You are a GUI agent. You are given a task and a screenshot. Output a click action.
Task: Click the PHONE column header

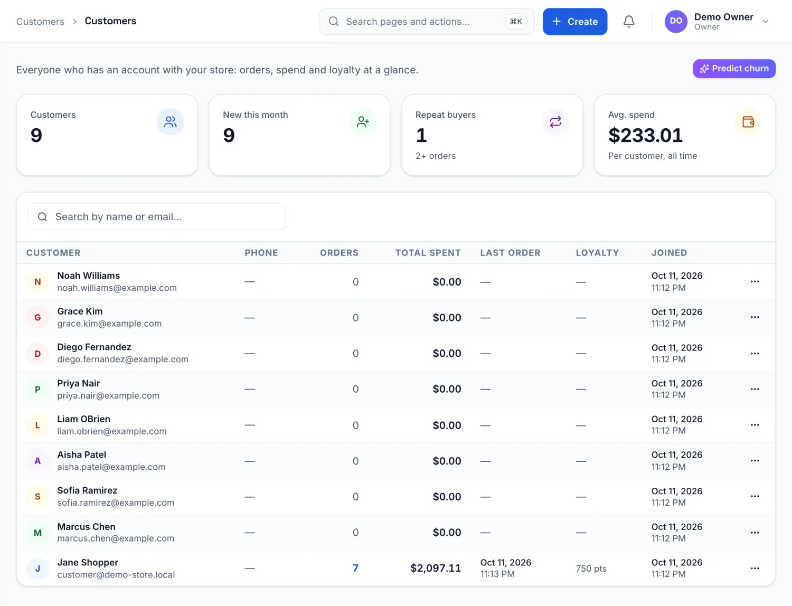pos(261,253)
